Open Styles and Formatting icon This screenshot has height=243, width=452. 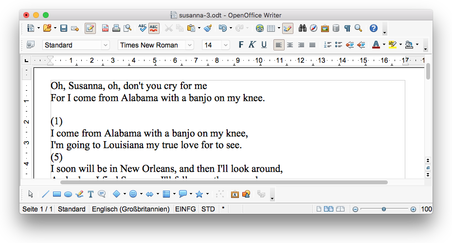[x=31, y=45]
